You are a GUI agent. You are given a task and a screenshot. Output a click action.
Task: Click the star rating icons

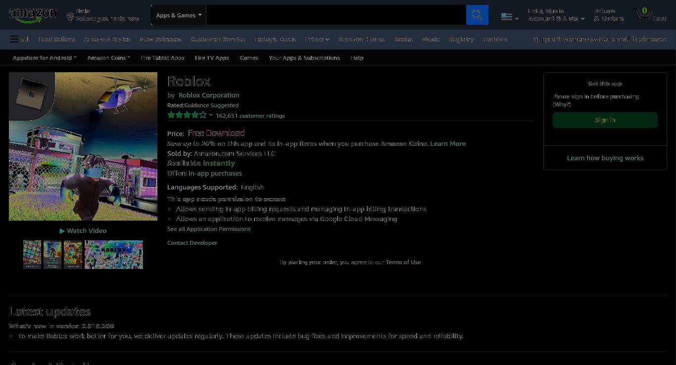point(187,115)
